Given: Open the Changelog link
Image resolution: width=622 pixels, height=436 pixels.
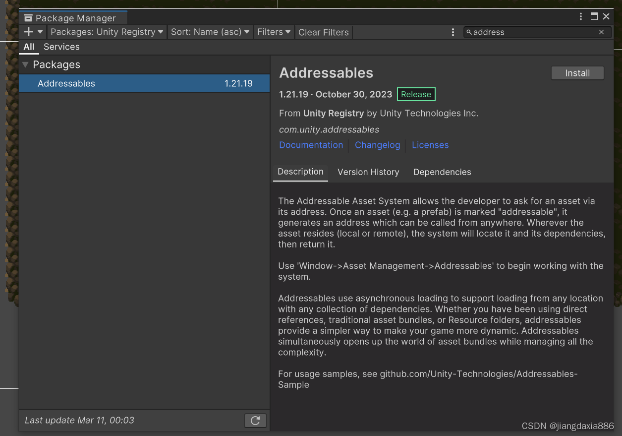Looking at the screenshot, I should (x=377, y=145).
